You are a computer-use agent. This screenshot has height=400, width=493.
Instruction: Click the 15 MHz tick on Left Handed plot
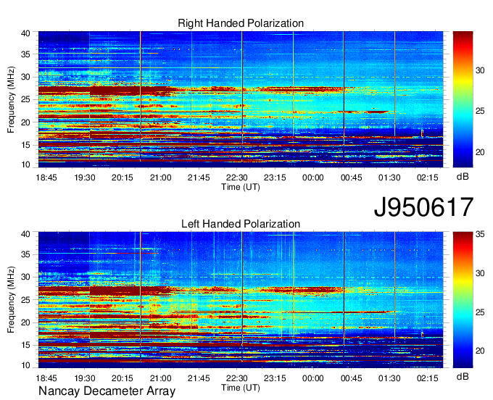click(x=25, y=345)
